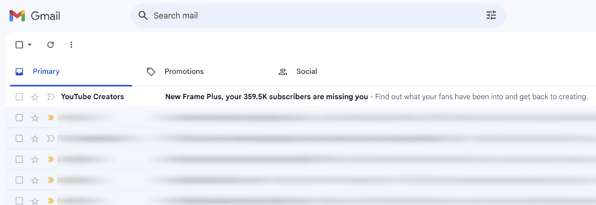Click the YouTube Creators sender name
The image size is (596, 205).
coord(92,97)
